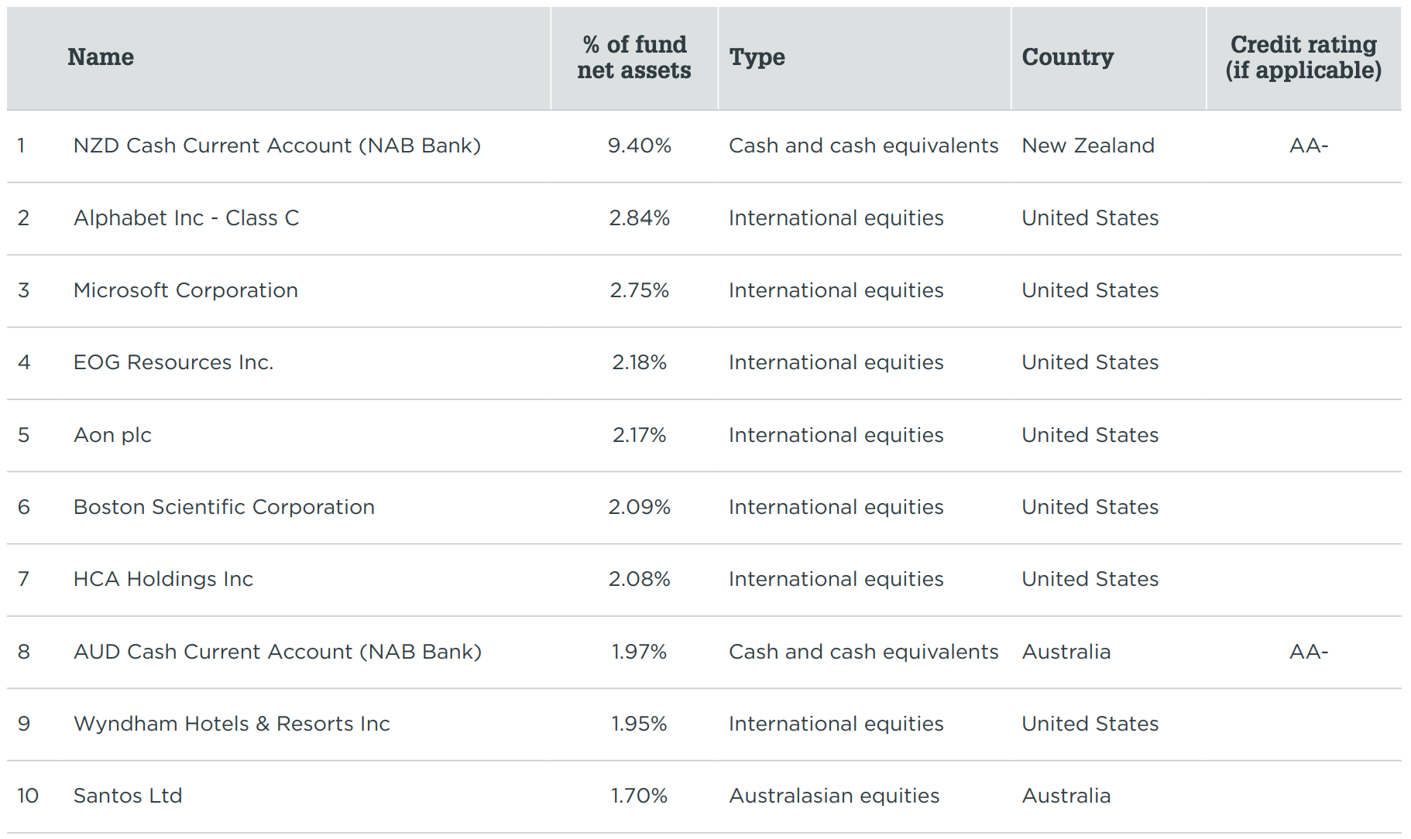This screenshot has height=839, width=1411.
Task: Select the New Zealand country cell
Action: 1087,146
